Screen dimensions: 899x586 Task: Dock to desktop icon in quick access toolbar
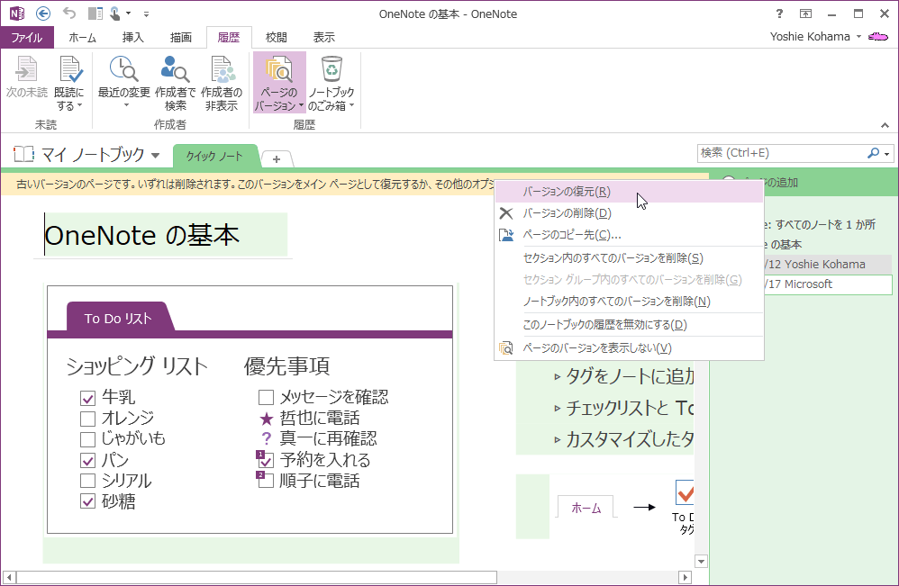(x=95, y=14)
